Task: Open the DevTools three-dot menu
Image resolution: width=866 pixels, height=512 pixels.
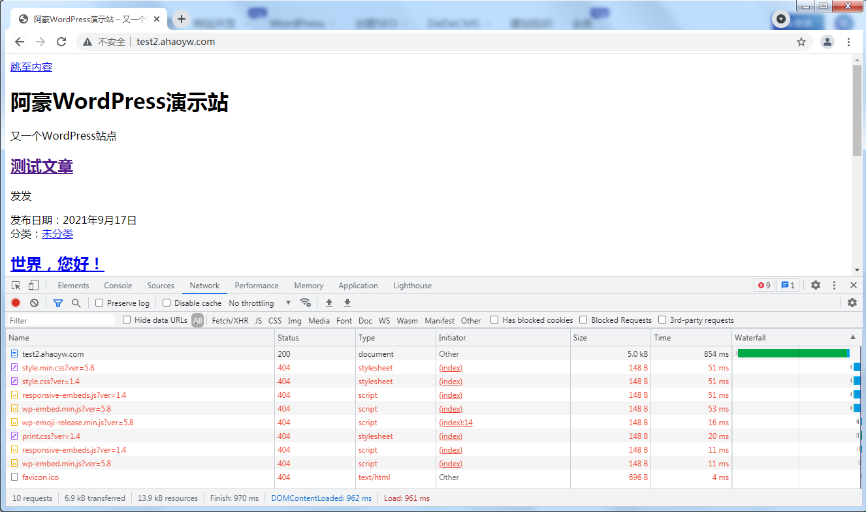Action: (834, 285)
